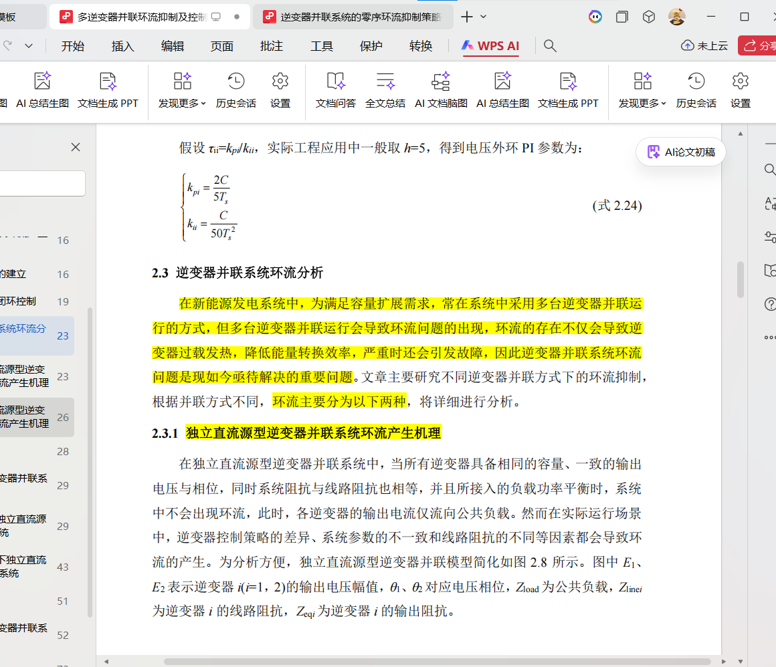The height and width of the screenshot is (667, 776).
Task: Click the colorful AI assistant face icon
Action: click(x=595, y=17)
